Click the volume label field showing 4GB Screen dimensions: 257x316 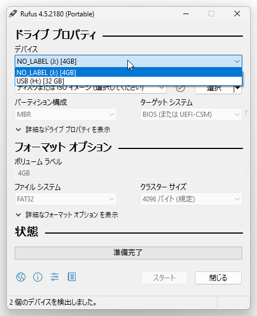click(x=128, y=173)
